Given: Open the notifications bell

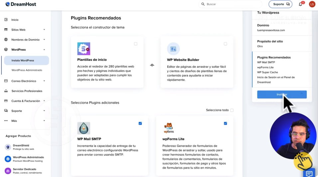Looking at the screenshot, I should [x=300, y=4].
